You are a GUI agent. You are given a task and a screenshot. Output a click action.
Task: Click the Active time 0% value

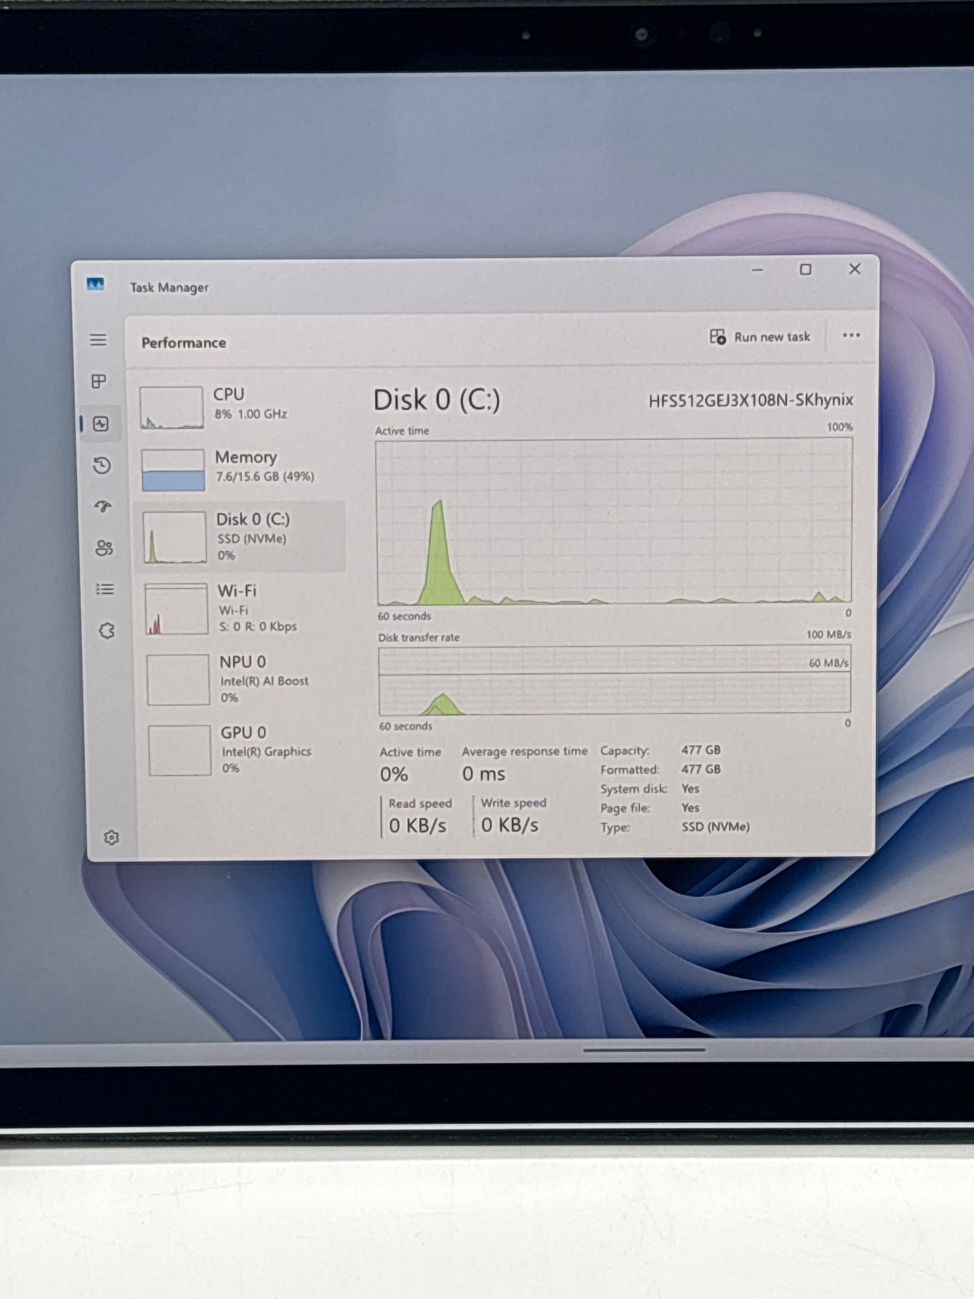coord(394,775)
